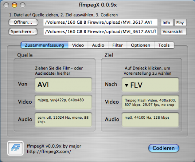Click the destination file path field

click(x=100, y=32)
